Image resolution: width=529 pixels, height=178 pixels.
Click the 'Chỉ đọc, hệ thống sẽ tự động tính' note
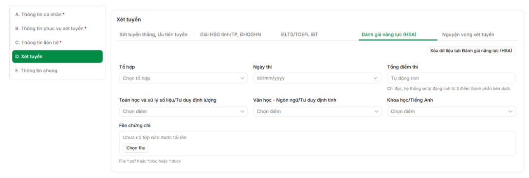[x=449, y=89]
